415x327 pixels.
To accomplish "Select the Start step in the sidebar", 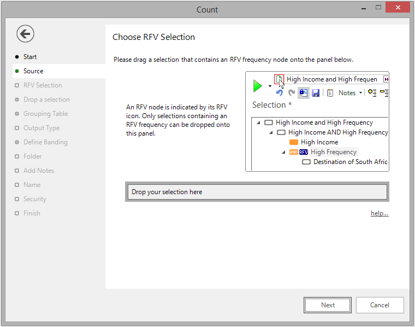I will (30, 57).
